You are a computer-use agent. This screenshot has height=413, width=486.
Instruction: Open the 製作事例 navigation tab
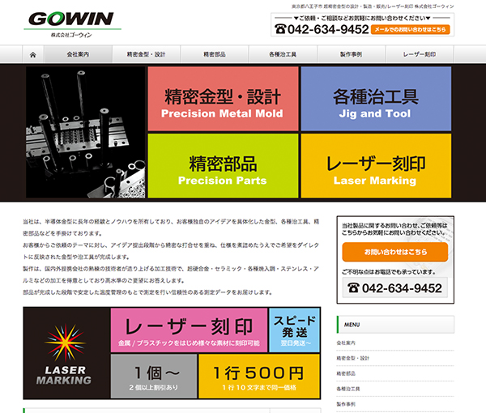[352, 54]
